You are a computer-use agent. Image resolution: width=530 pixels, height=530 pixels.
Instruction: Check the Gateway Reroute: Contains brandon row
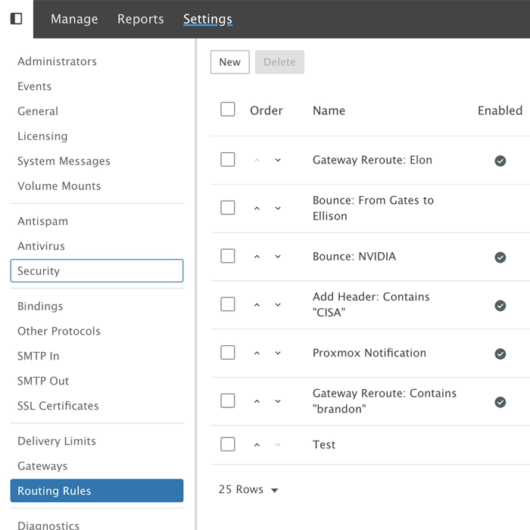pyautogui.click(x=227, y=401)
